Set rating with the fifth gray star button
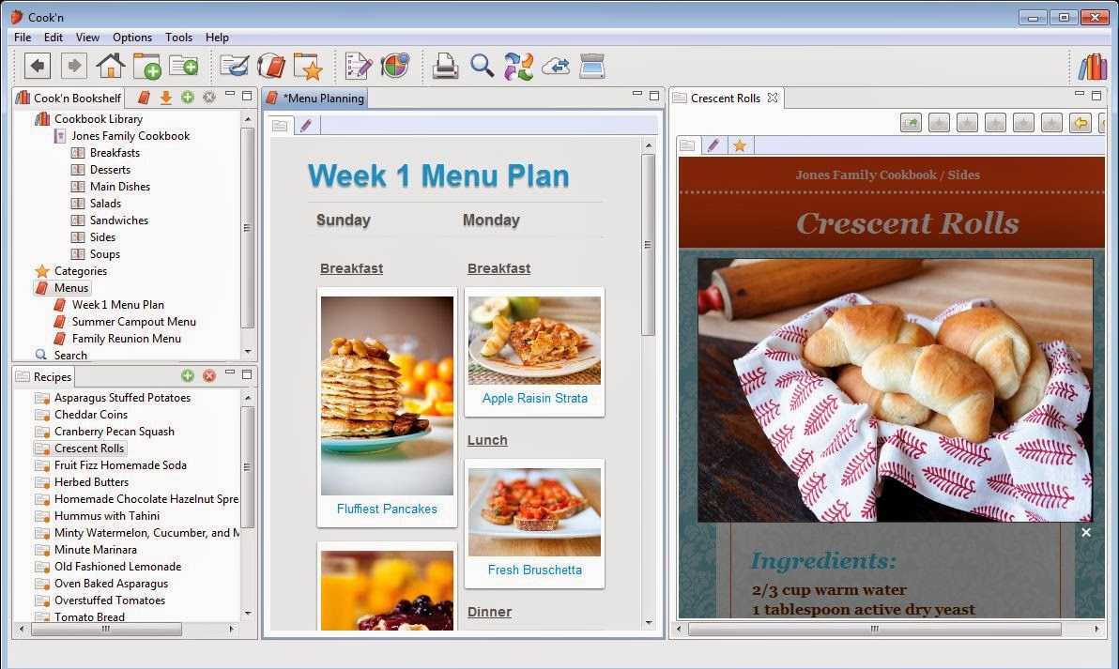Viewport: 1119px width, 669px height. [x=1052, y=123]
